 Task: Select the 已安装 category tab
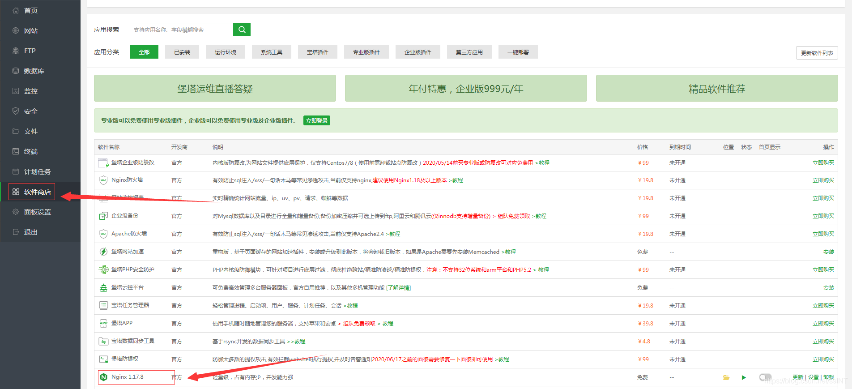pyautogui.click(x=182, y=52)
